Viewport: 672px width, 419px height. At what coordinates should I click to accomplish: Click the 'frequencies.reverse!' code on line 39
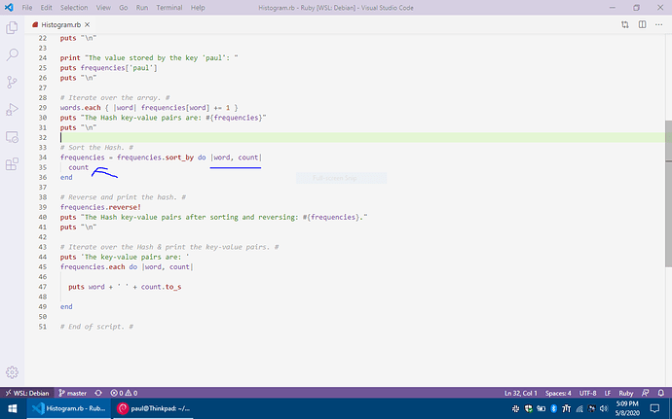click(x=100, y=207)
